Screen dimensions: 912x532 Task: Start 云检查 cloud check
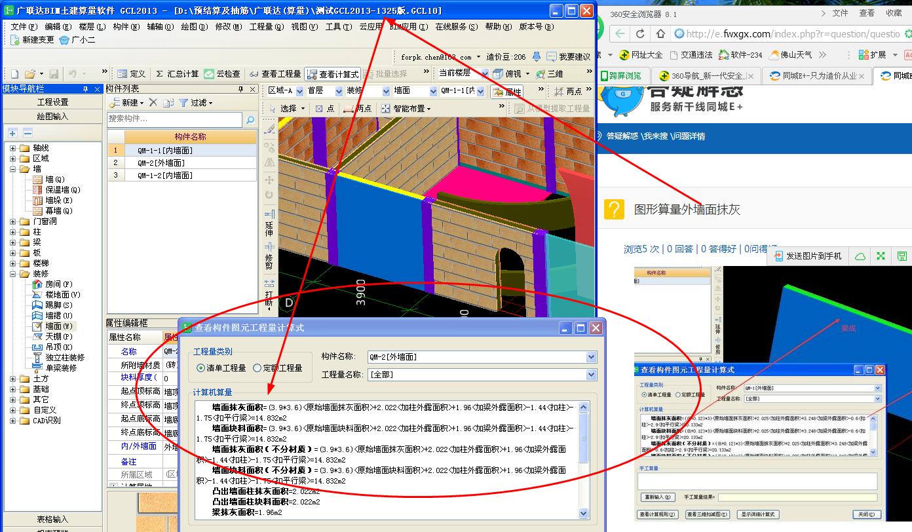coord(222,74)
